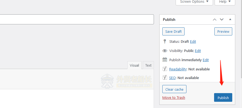The width and height of the screenshot is (242, 108).
Task: Open the SEO link
Action: tap(172, 78)
